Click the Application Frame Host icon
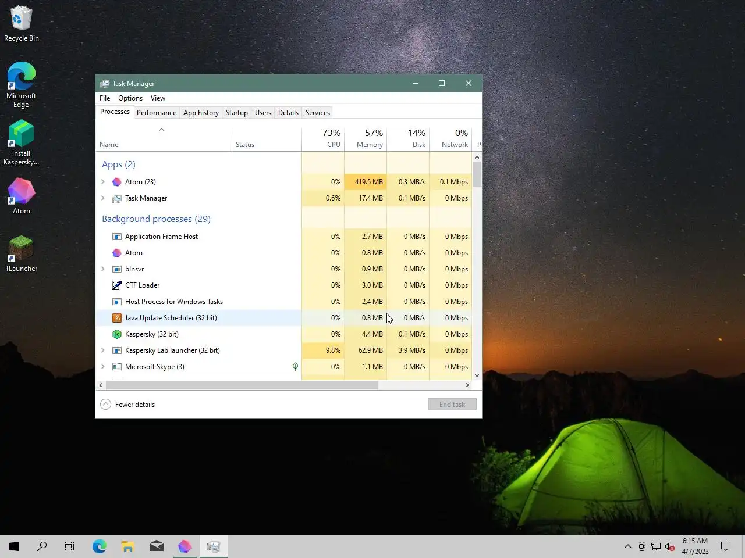Image resolution: width=745 pixels, height=558 pixels. coord(116,237)
